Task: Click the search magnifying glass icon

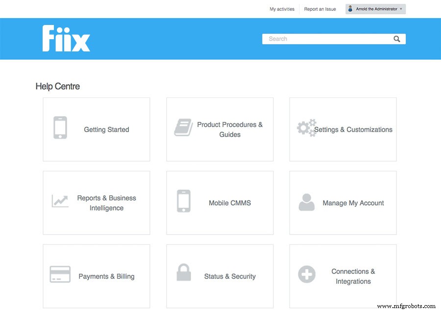Action: point(397,39)
